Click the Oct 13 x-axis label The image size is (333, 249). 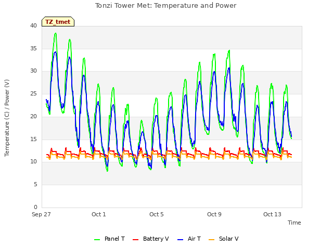(272, 214)
